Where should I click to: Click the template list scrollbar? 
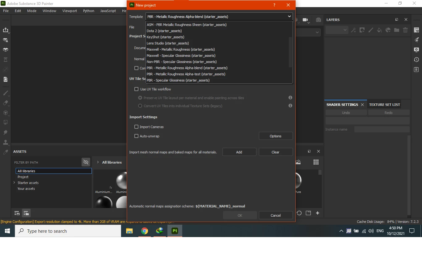click(x=290, y=52)
